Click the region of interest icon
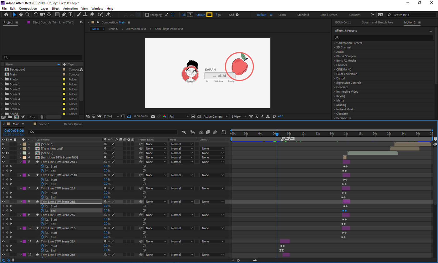The image size is (438, 263). (193, 116)
